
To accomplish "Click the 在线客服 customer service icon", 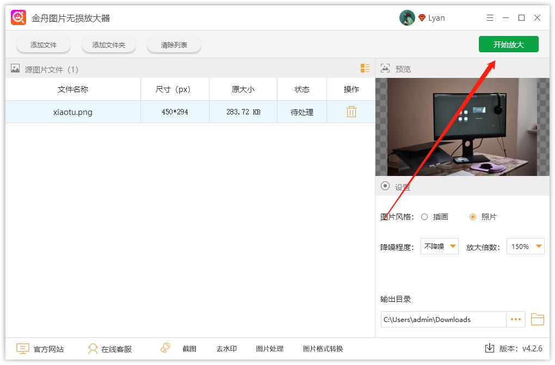I will 94,348.
